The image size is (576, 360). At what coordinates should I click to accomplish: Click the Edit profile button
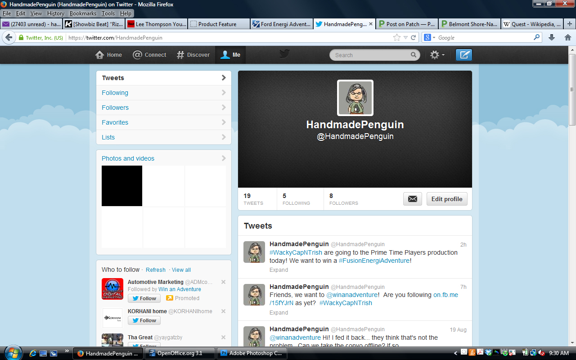coord(447,199)
